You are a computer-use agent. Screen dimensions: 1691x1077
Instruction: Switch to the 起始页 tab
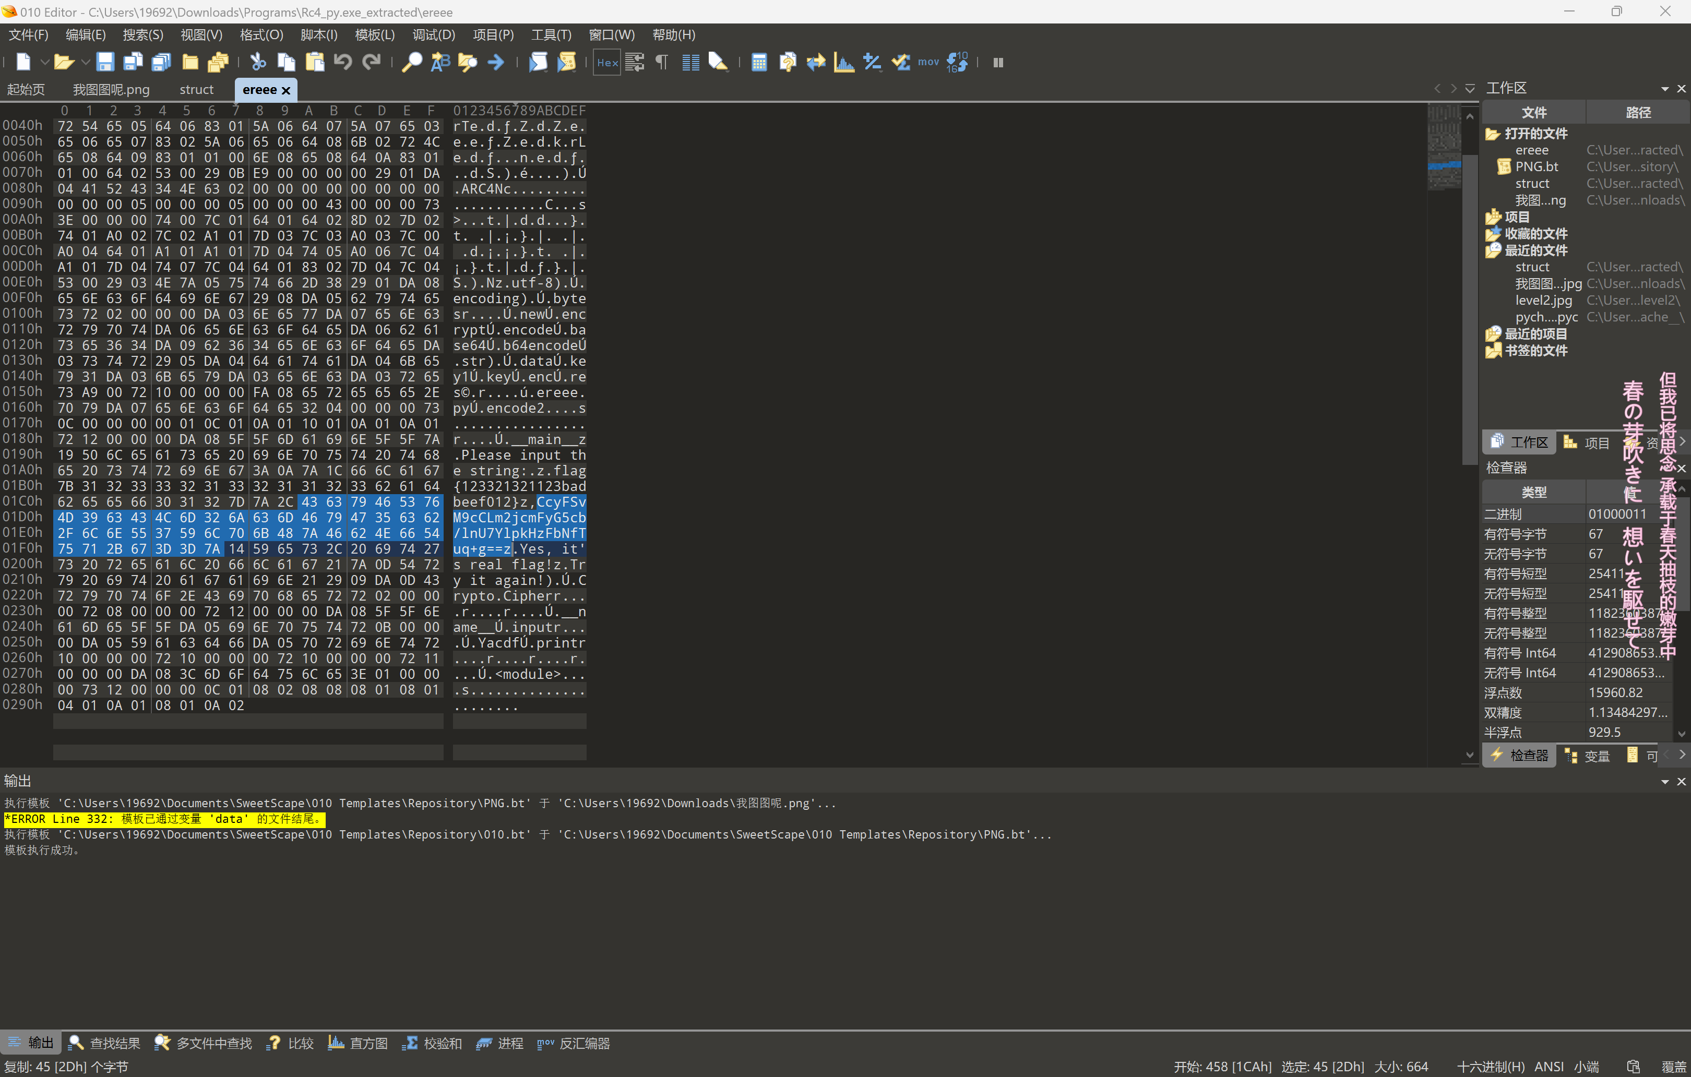pyautogui.click(x=25, y=89)
